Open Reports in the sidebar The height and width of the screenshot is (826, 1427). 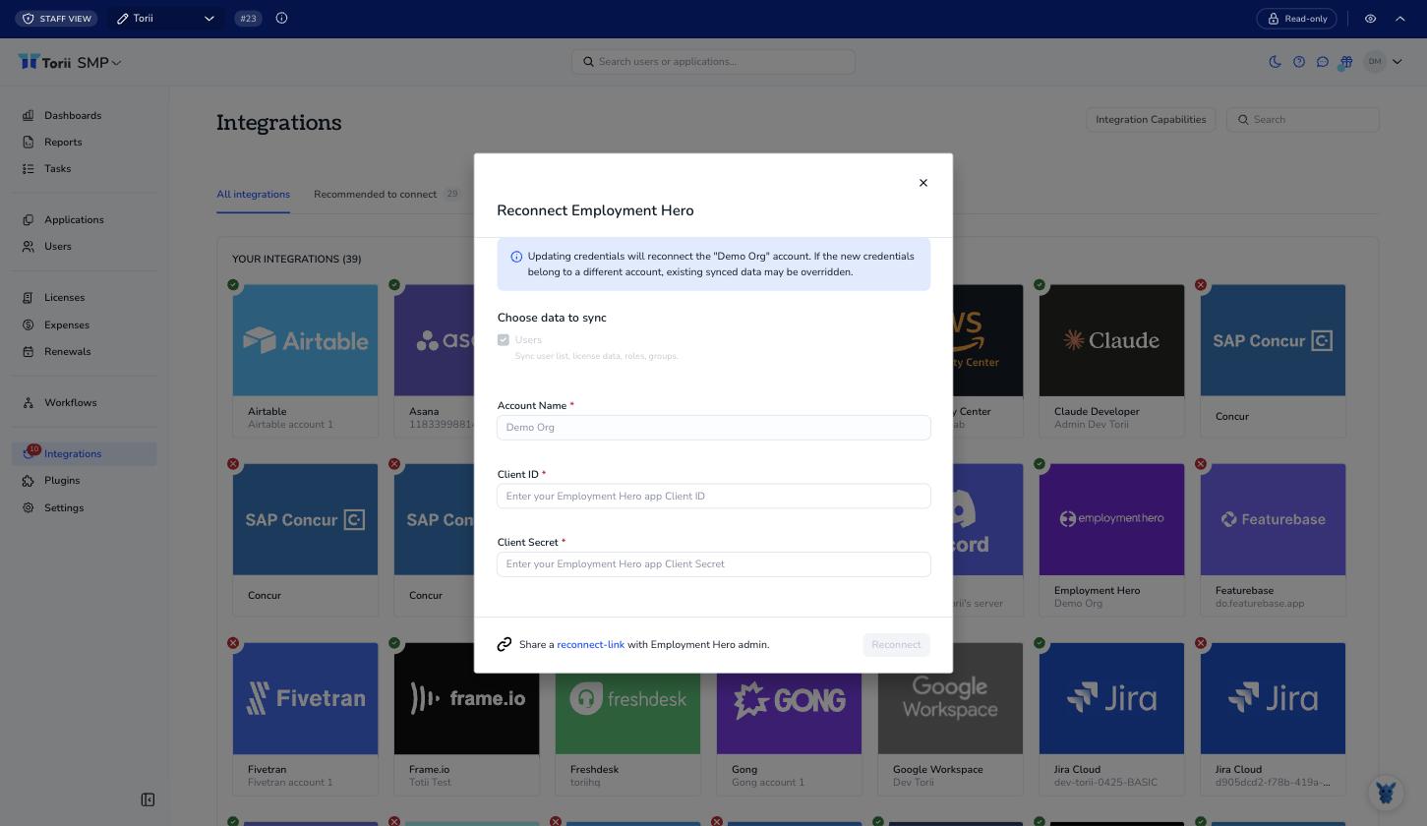84,143
